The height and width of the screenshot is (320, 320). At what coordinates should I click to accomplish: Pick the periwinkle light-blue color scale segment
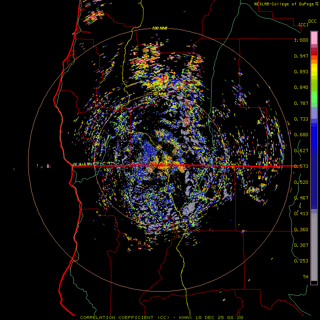coord(314,113)
